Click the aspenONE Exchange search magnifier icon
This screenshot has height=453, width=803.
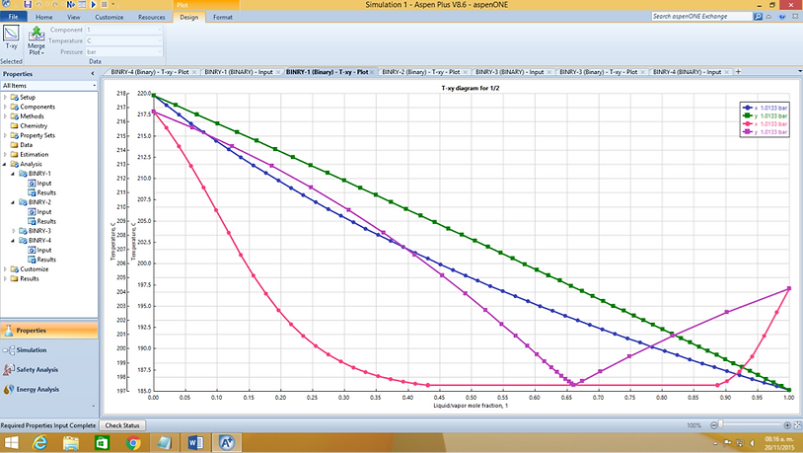click(x=758, y=17)
